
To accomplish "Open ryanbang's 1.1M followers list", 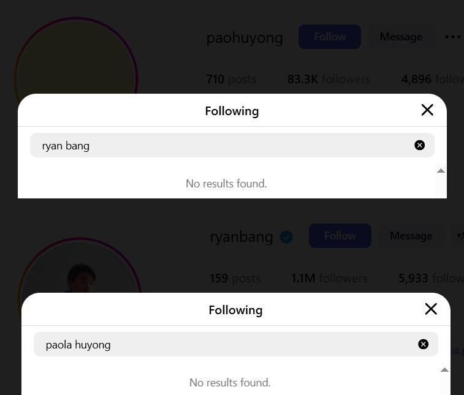I will 329,278.
